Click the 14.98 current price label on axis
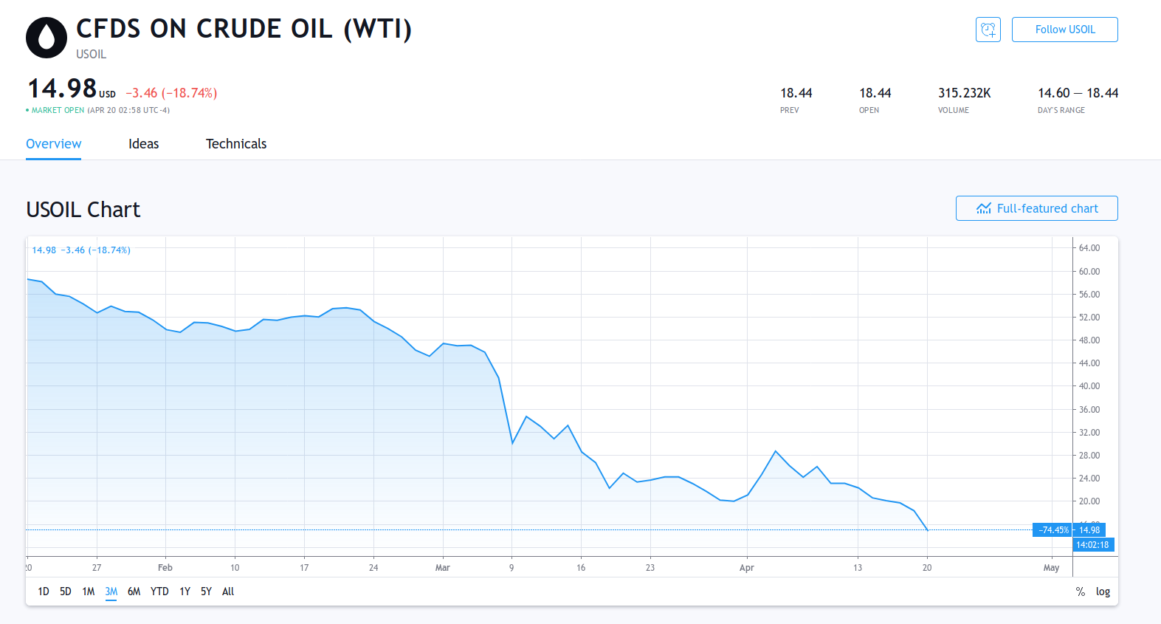 click(1089, 530)
